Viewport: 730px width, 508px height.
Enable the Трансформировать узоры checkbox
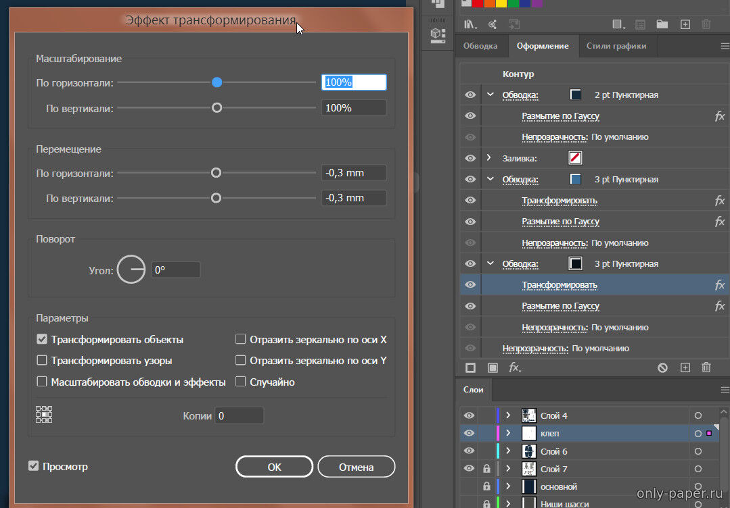click(x=42, y=361)
